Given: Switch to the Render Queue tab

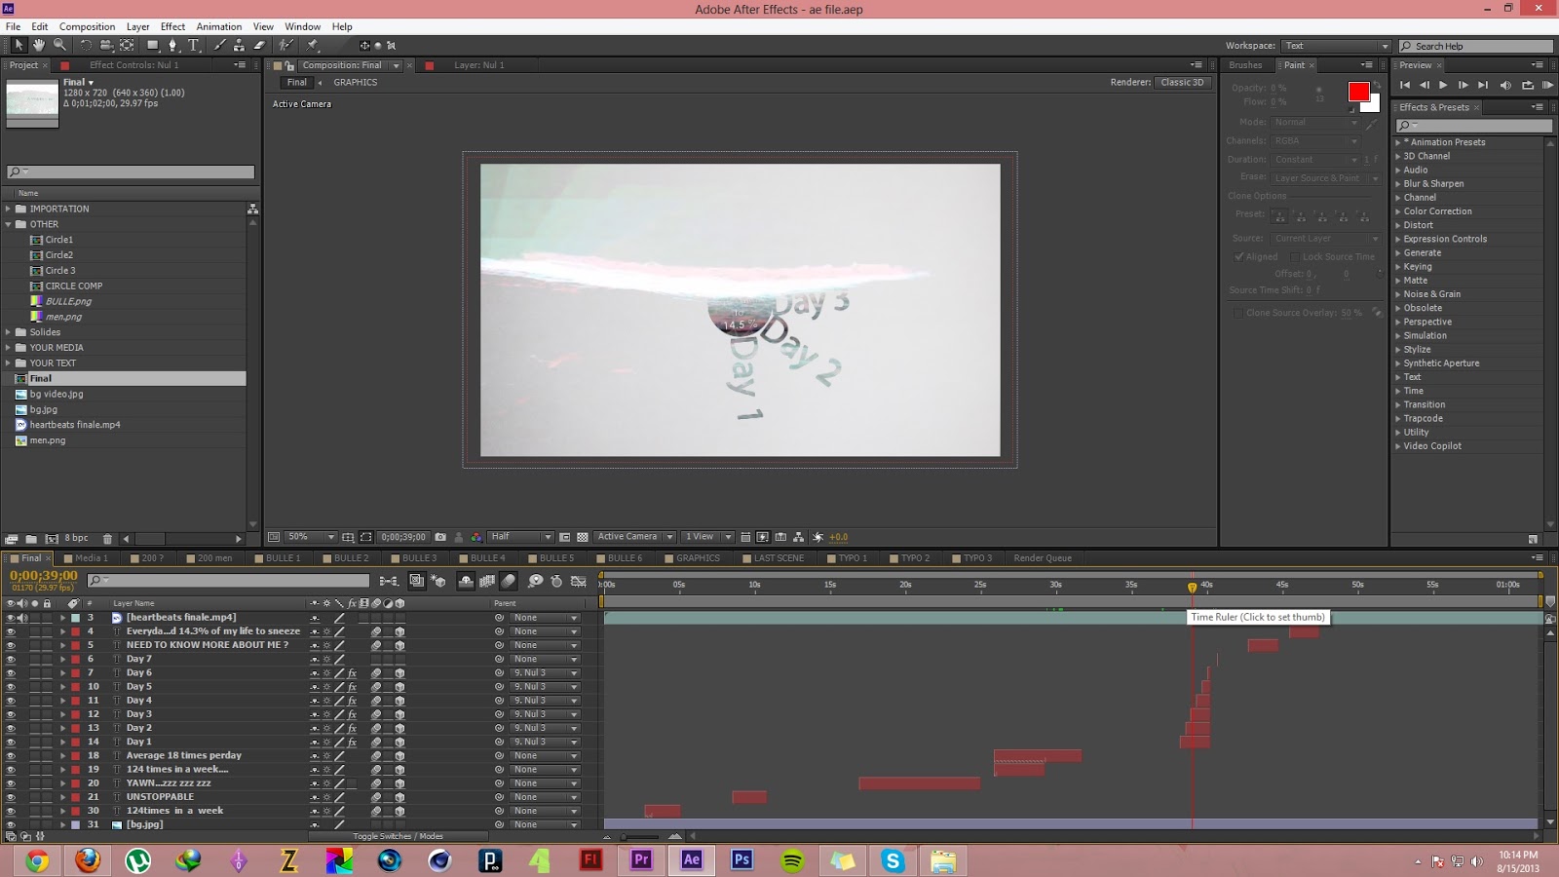Looking at the screenshot, I should (x=1043, y=558).
